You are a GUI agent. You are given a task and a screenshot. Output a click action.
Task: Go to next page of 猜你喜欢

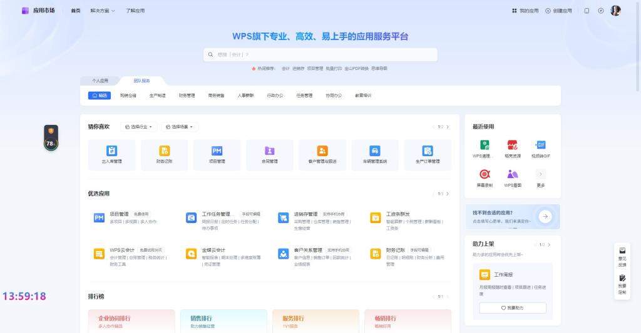click(448, 127)
